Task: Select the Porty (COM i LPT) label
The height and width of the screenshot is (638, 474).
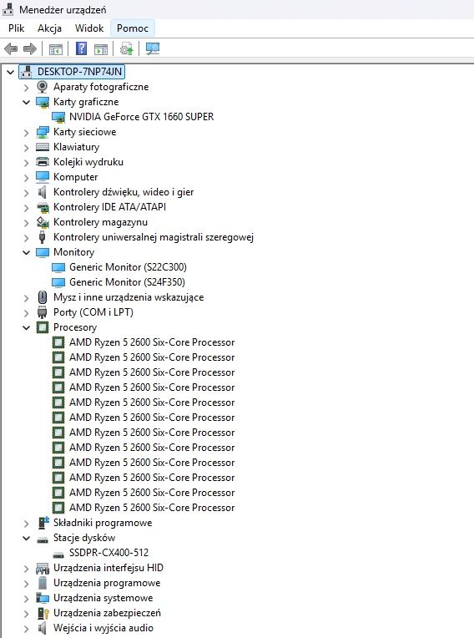Action: [93, 312]
